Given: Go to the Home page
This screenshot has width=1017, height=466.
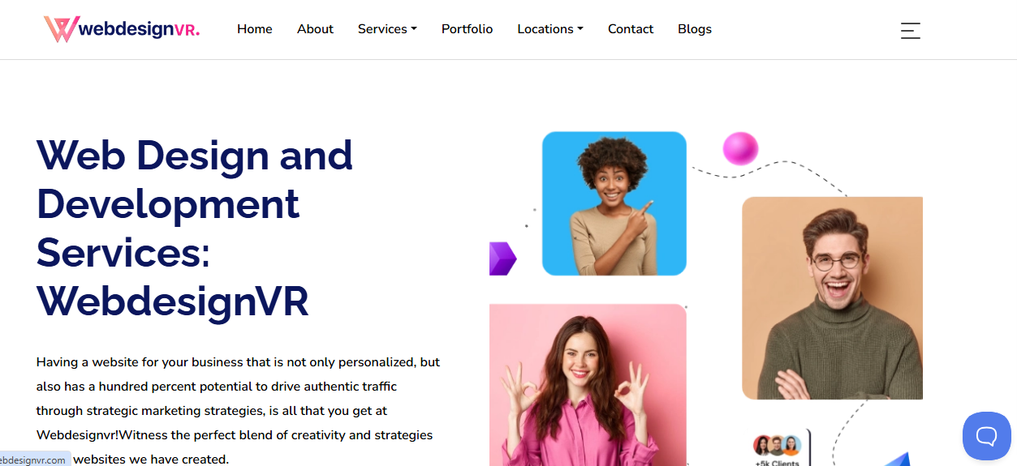Looking at the screenshot, I should pos(255,29).
